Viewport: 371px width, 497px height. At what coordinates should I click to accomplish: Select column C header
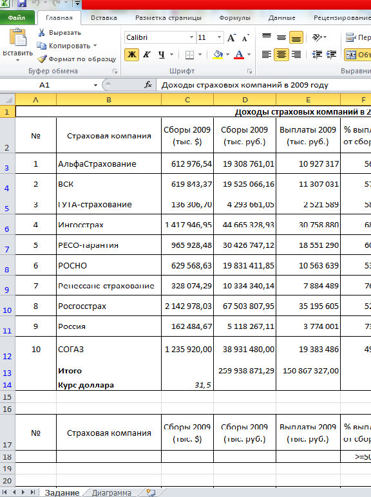point(187,100)
